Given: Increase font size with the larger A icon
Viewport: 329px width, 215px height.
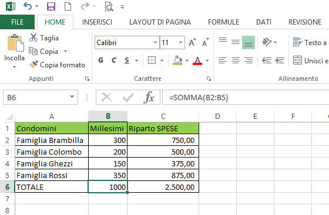Looking at the screenshot, I should (x=193, y=42).
